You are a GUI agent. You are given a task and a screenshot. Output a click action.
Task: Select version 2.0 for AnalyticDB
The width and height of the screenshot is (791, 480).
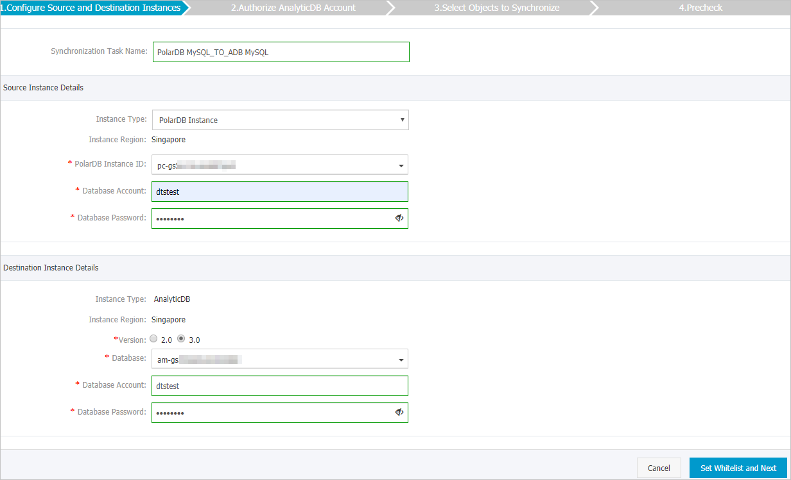[x=153, y=338]
